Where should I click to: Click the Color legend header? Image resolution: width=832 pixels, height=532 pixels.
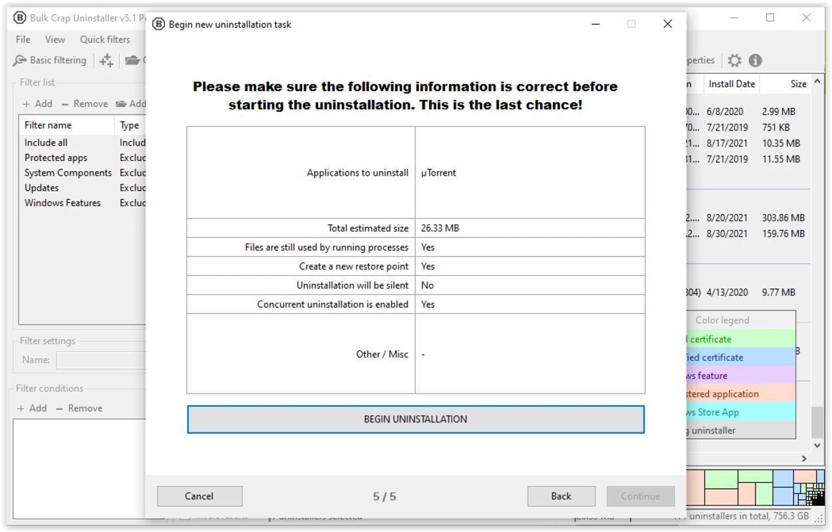(x=722, y=321)
